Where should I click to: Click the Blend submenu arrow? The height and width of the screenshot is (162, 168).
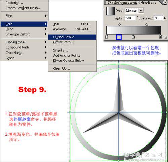[46, 29]
